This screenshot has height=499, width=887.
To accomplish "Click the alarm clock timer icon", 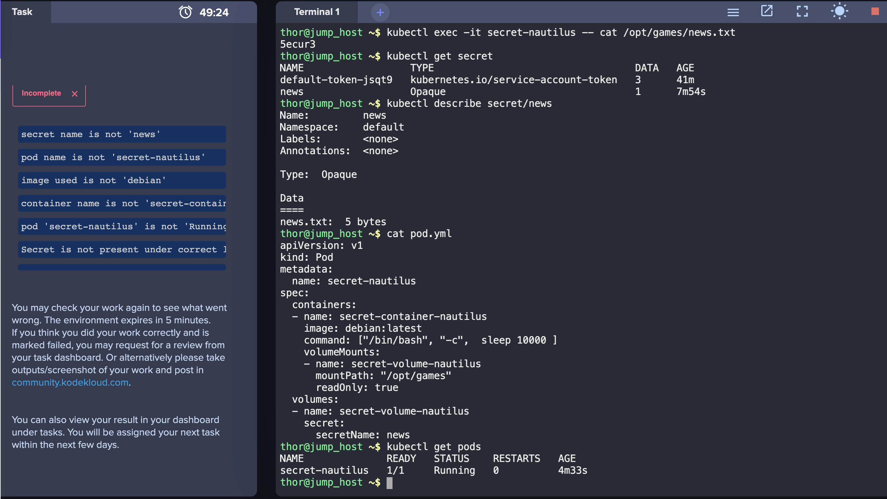I will pyautogui.click(x=185, y=12).
